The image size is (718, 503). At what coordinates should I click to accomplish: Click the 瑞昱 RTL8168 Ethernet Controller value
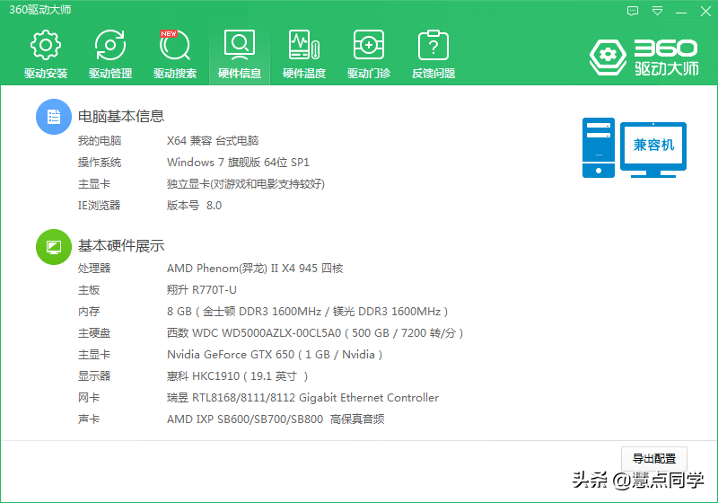click(x=302, y=398)
